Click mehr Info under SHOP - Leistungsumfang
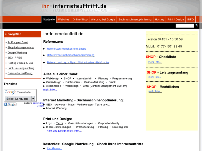This screenshot has width=202, height=151. tap(154, 77)
